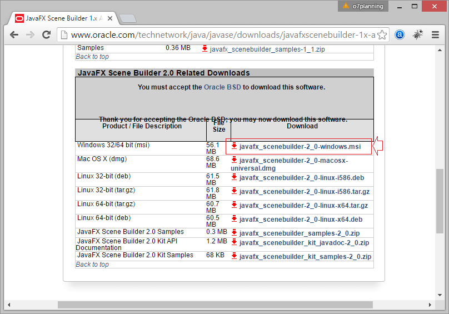Click Back to top below Kit Samples row
The height and width of the screenshot is (314, 449).
[x=92, y=265]
